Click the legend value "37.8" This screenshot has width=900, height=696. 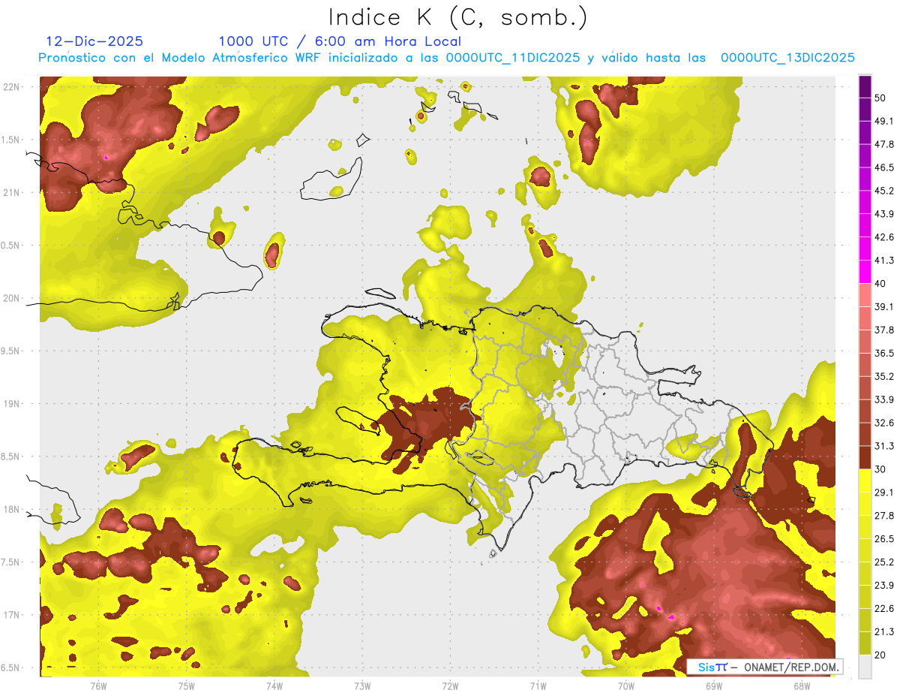pyautogui.click(x=884, y=330)
